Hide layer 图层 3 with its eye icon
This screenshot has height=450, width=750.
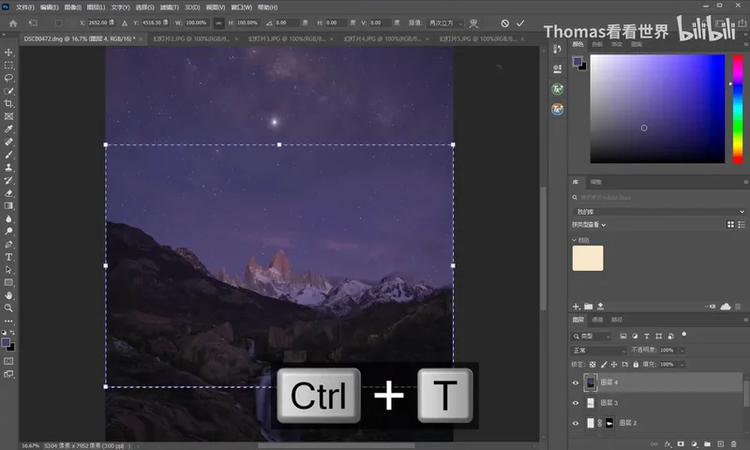(x=576, y=403)
